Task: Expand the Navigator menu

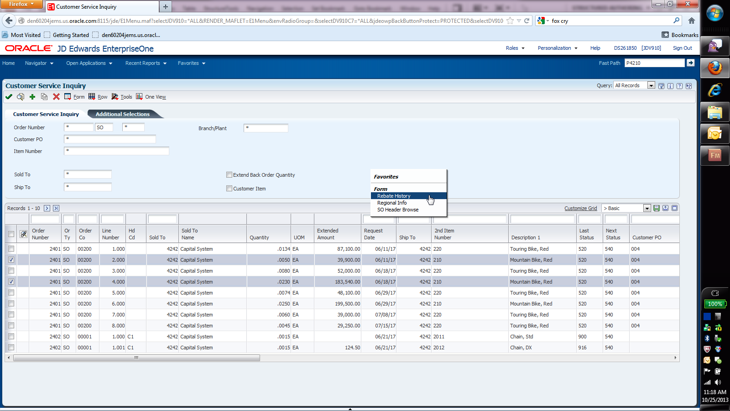Action: [39, 63]
